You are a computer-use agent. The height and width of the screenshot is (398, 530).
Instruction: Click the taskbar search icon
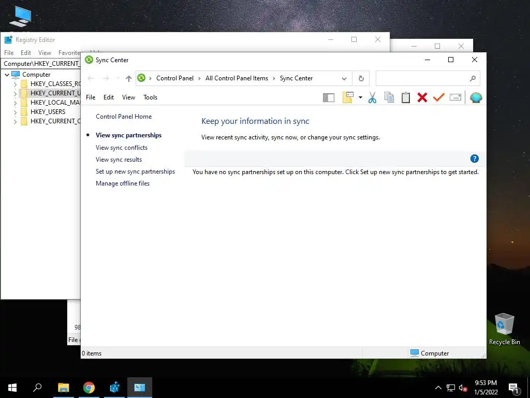pos(37,388)
